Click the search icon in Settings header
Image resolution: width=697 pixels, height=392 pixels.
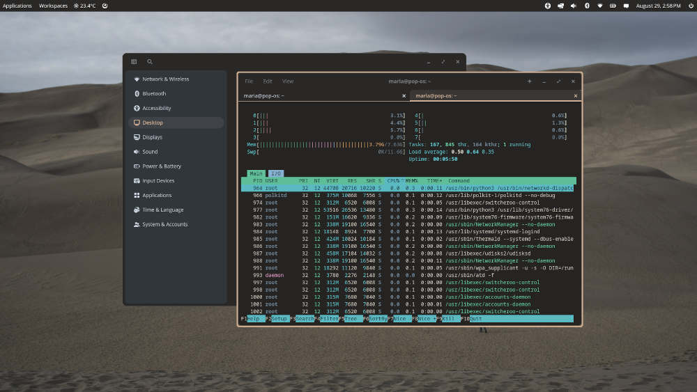pos(150,62)
